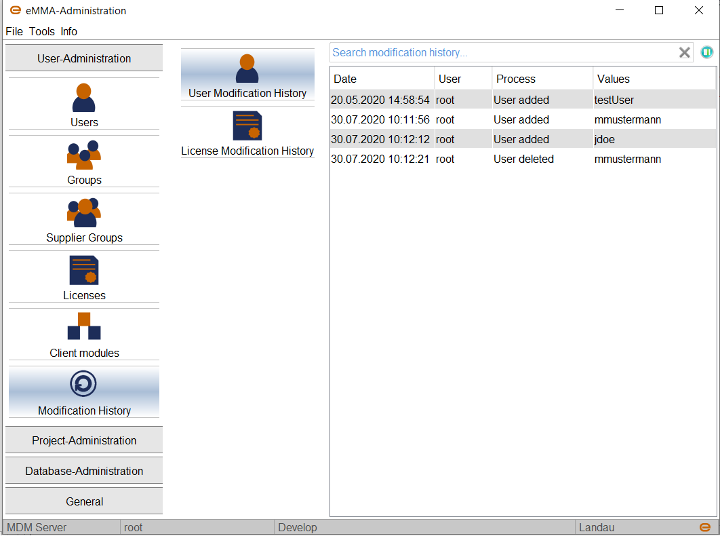The height and width of the screenshot is (536, 720).
Task: Open the Licenses panel
Action: click(84, 276)
